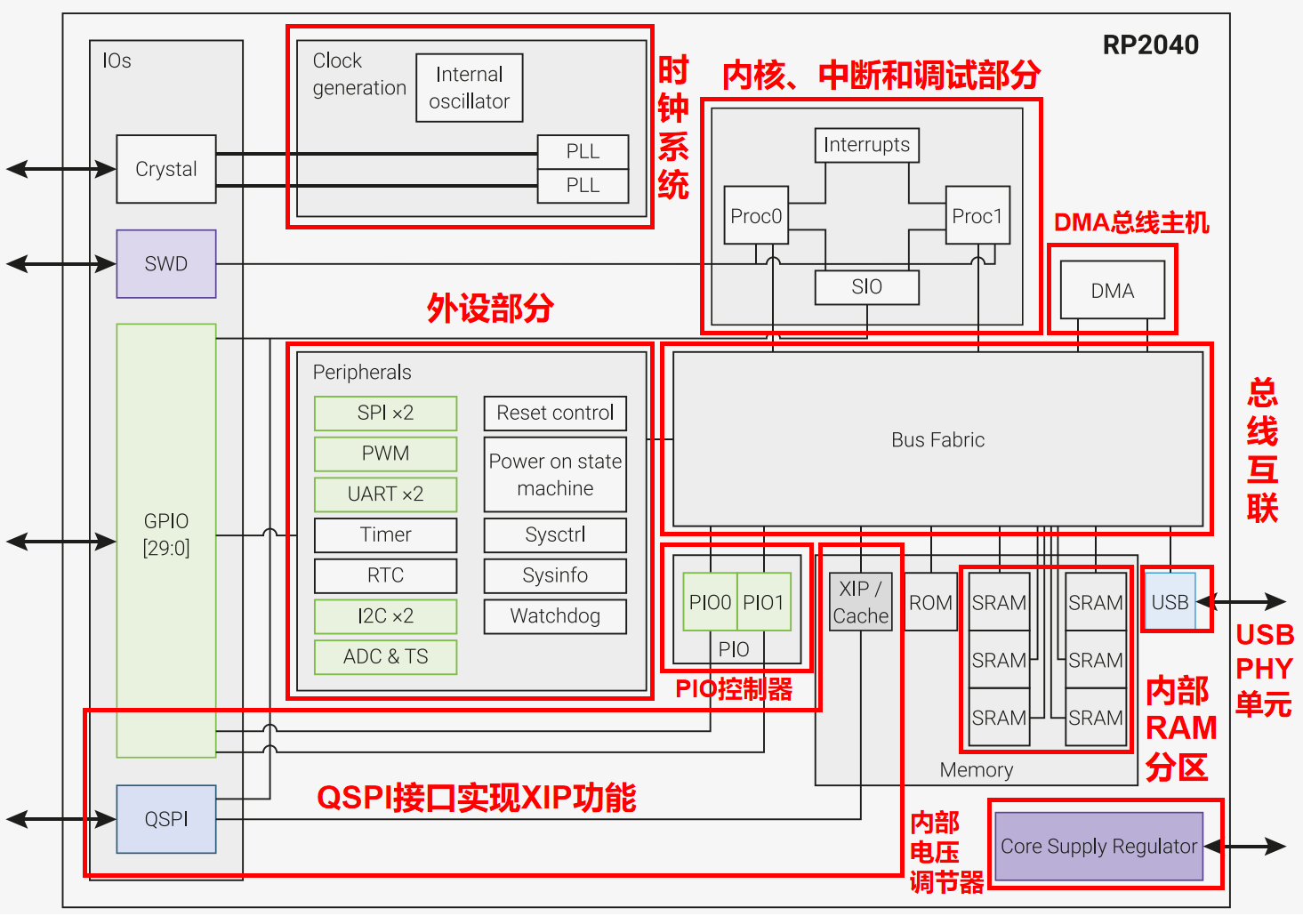Select the Proc0 core block
The width and height of the screenshot is (1303, 916).
pos(756,216)
